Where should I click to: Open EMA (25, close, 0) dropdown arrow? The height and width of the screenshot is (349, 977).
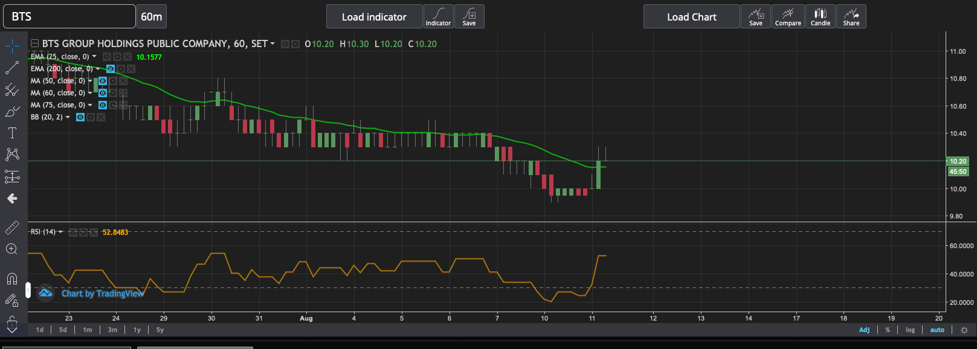(x=94, y=56)
